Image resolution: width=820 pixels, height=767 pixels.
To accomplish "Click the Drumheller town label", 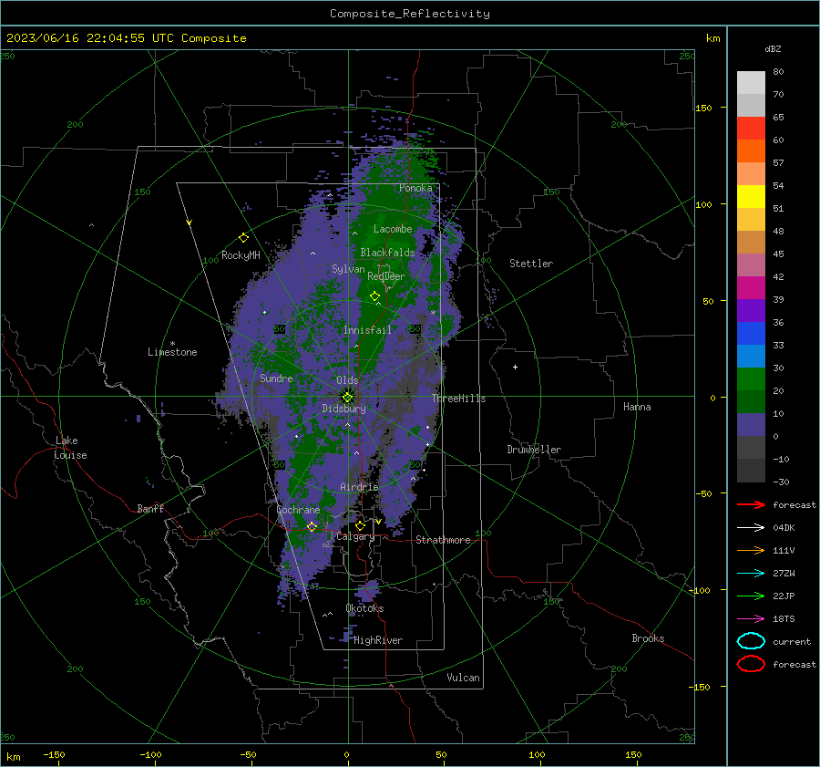I will [x=534, y=450].
